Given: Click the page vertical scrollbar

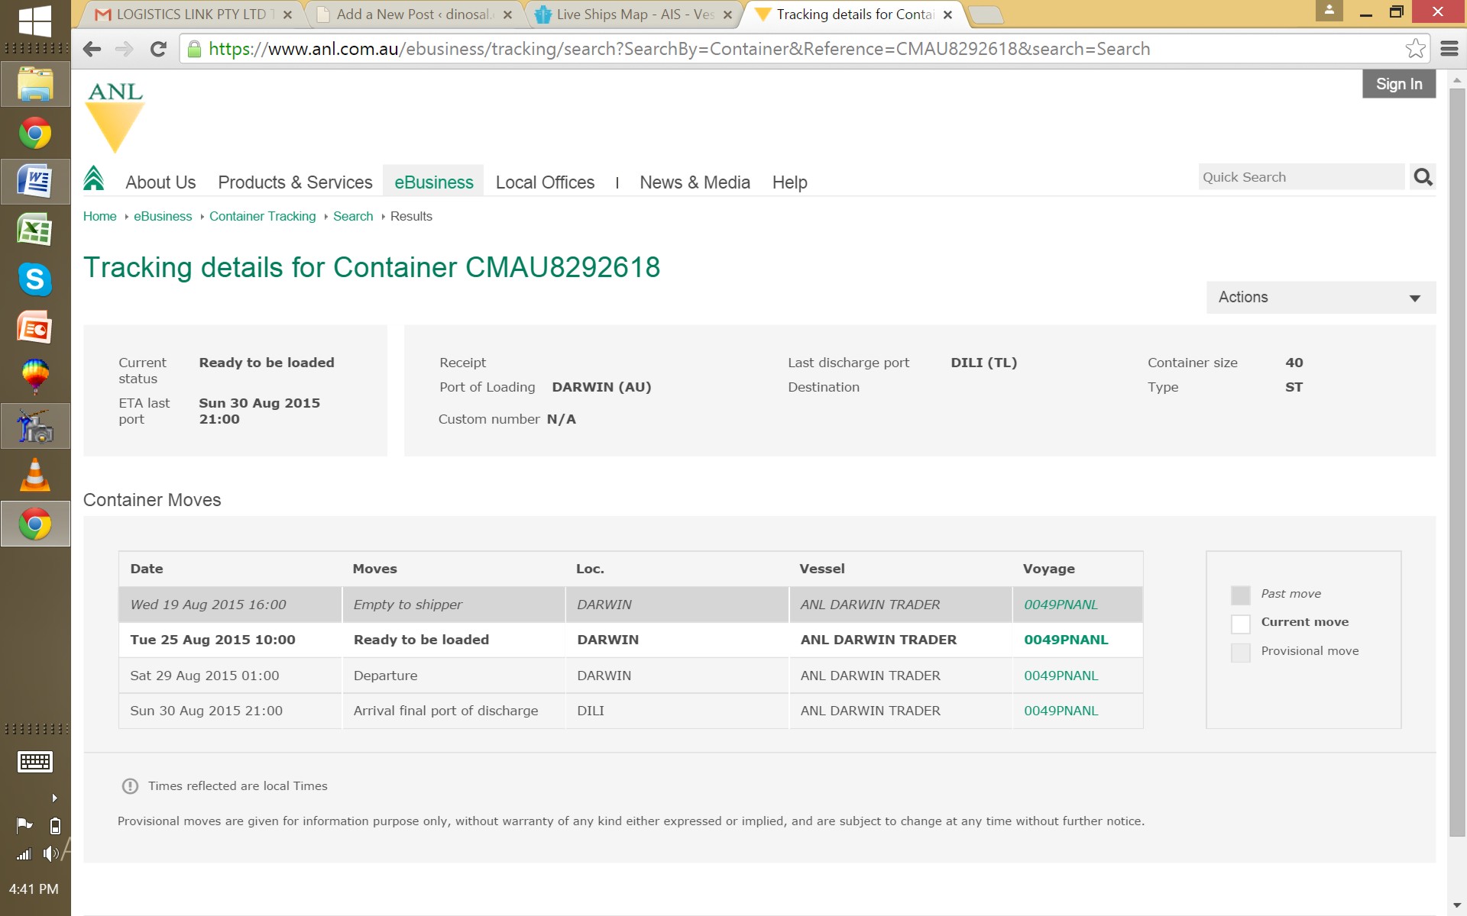Looking at the screenshot, I should click(1456, 462).
